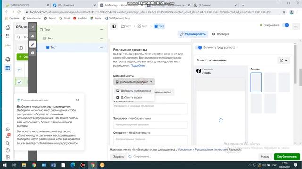Close the editing pane with X icon

click(33, 27)
